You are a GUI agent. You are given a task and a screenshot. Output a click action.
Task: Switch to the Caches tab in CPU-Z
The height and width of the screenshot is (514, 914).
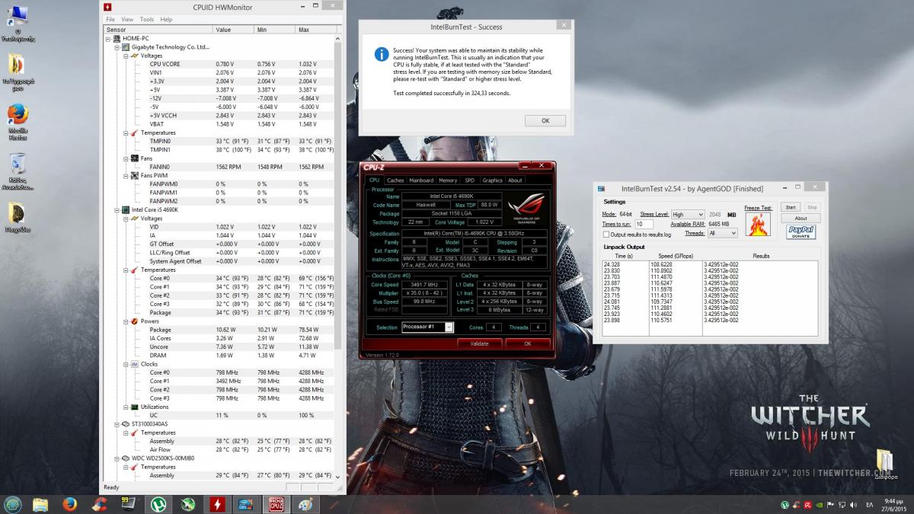point(395,180)
